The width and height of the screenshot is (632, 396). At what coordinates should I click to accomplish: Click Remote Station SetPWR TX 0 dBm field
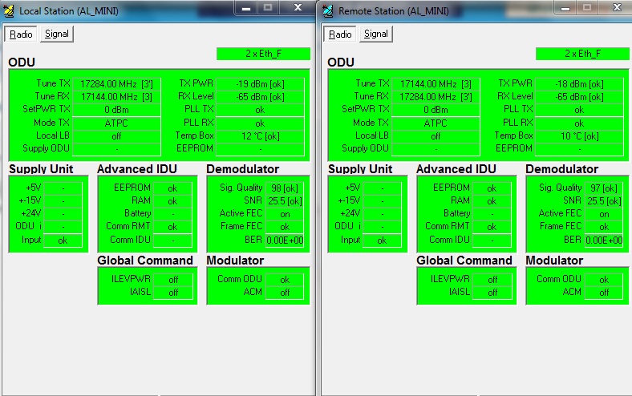436,110
